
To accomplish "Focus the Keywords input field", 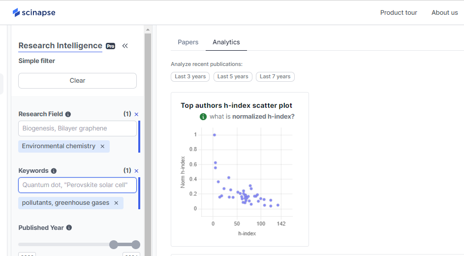I will (x=78, y=185).
